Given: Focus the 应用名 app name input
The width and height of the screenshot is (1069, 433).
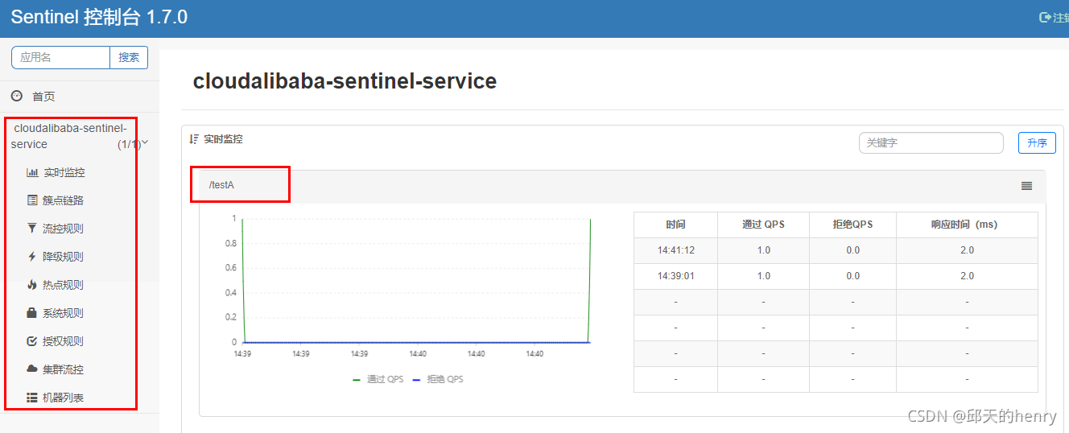Looking at the screenshot, I should [60, 57].
